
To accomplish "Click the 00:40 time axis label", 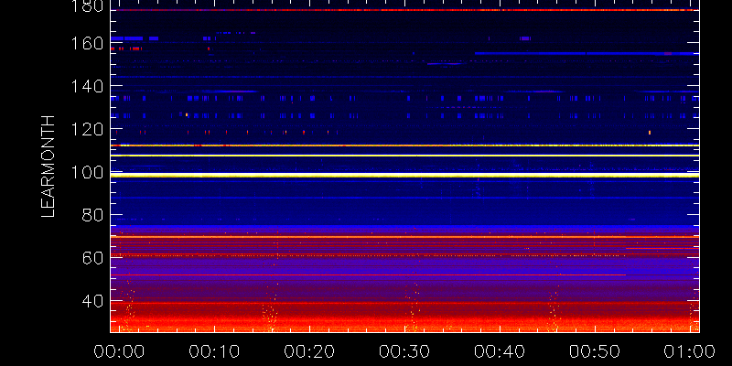I will (500, 351).
